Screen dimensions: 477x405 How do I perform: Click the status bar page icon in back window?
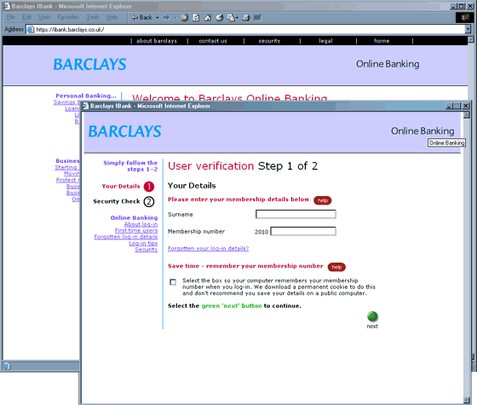point(7,367)
